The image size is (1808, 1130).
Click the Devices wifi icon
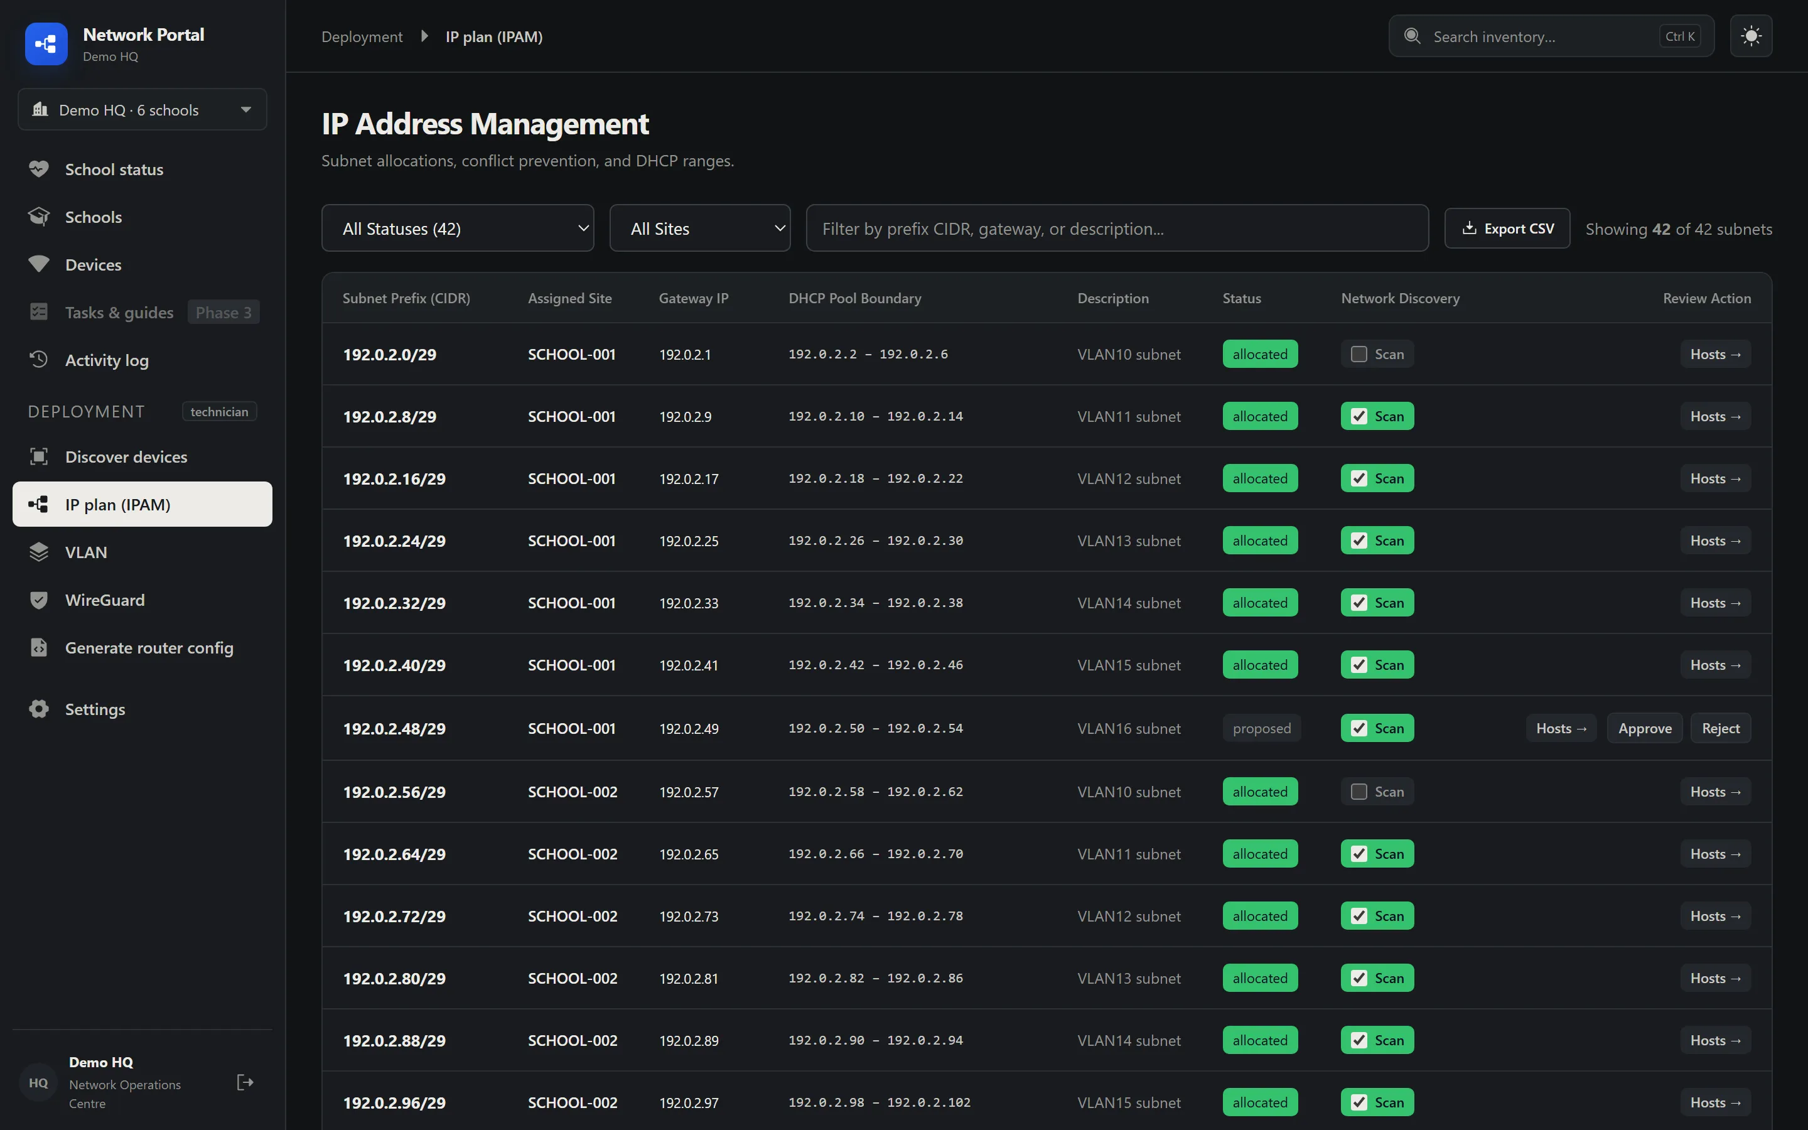pos(39,264)
